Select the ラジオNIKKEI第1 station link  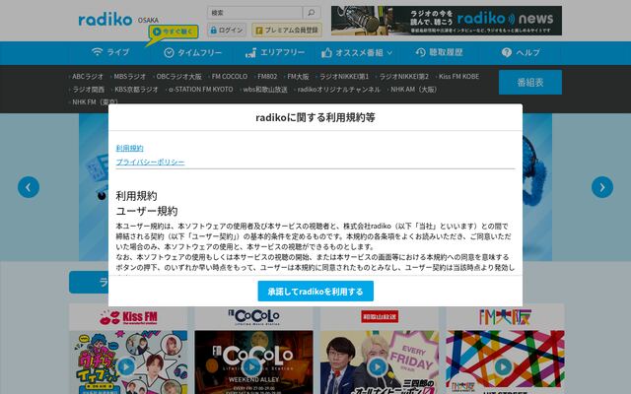coord(344,77)
